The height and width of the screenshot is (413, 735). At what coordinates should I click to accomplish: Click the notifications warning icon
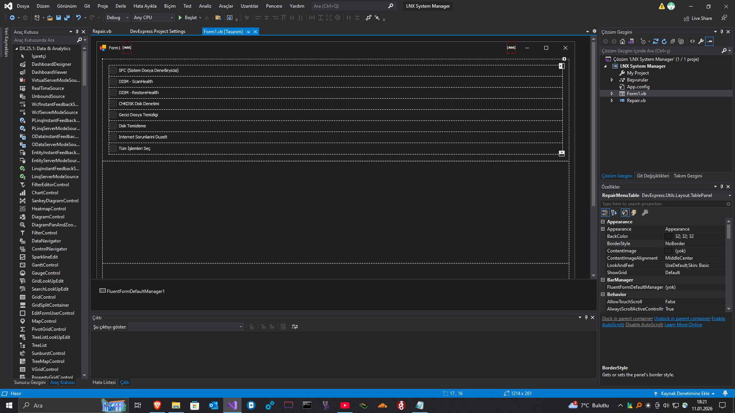[x=661, y=6]
